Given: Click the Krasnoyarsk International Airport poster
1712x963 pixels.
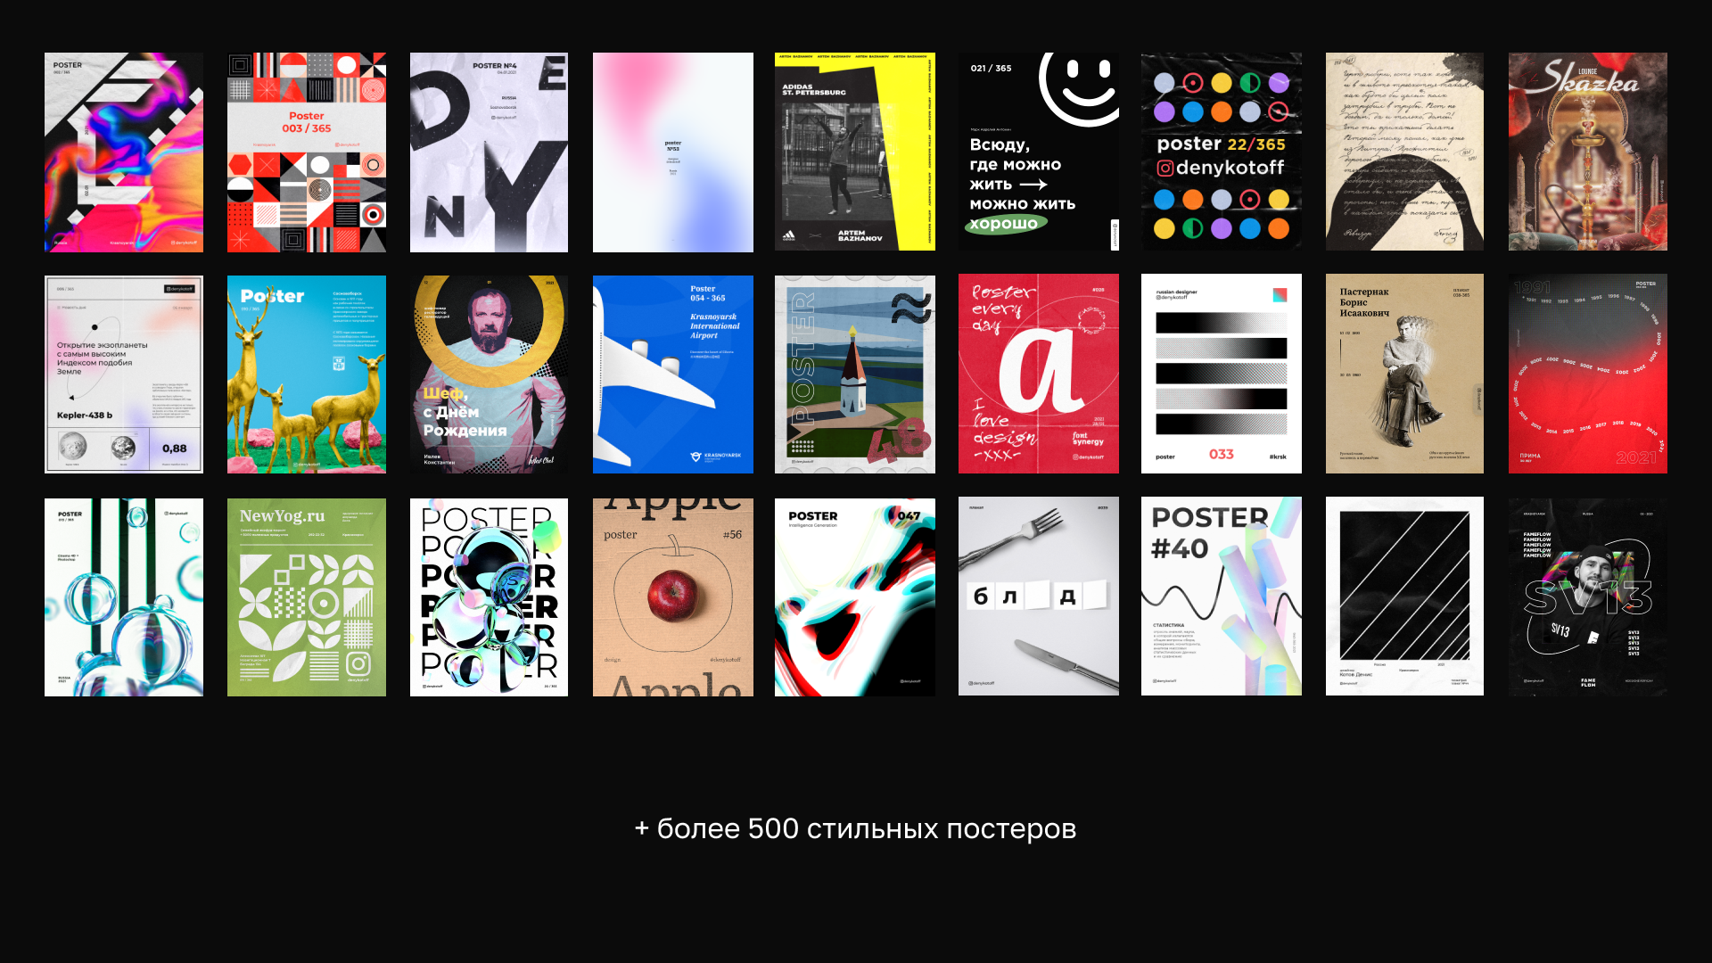Looking at the screenshot, I should pos(672,374).
